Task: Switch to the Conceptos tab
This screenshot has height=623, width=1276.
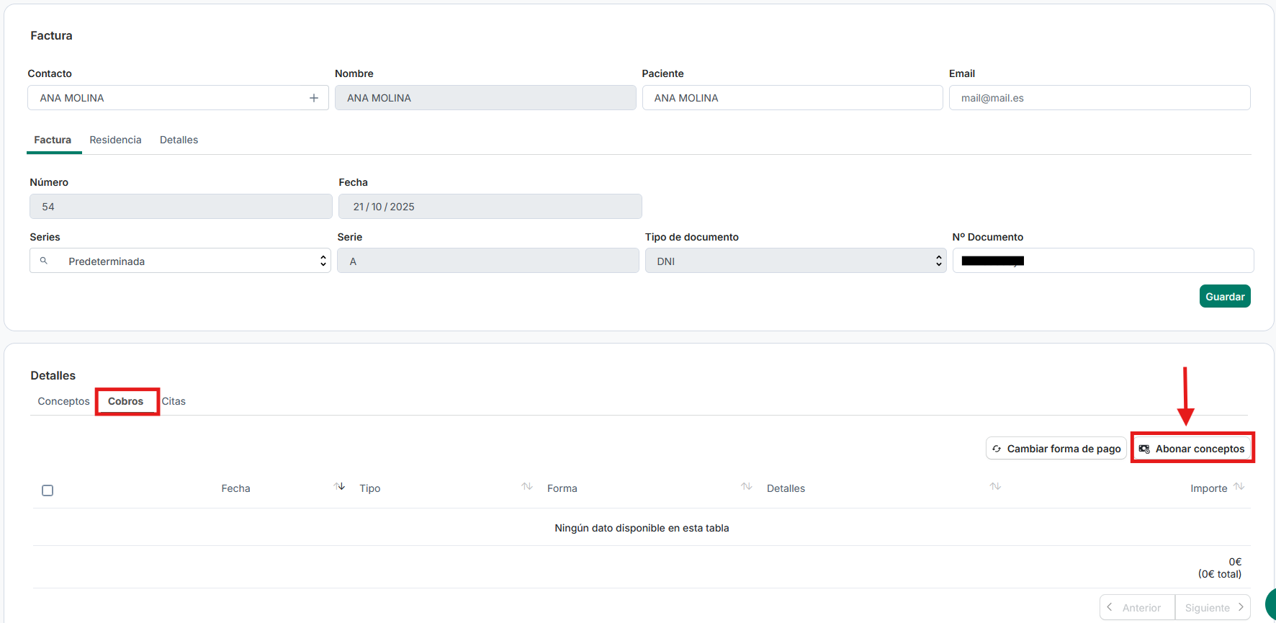Action: [63, 401]
